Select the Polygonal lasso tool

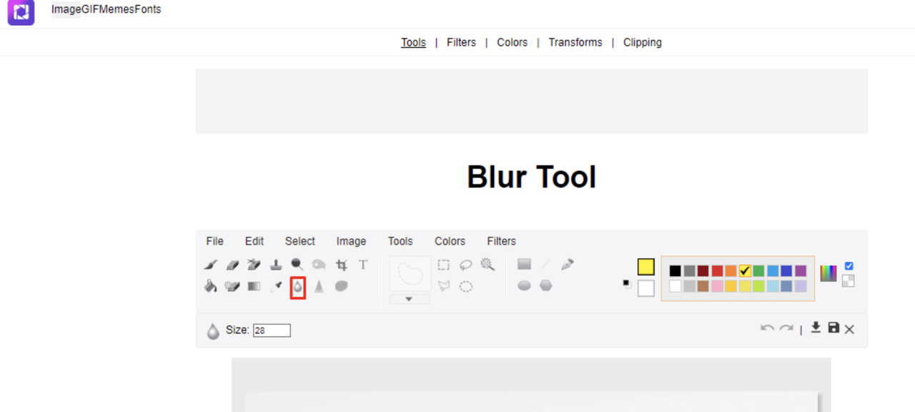[444, 286]
